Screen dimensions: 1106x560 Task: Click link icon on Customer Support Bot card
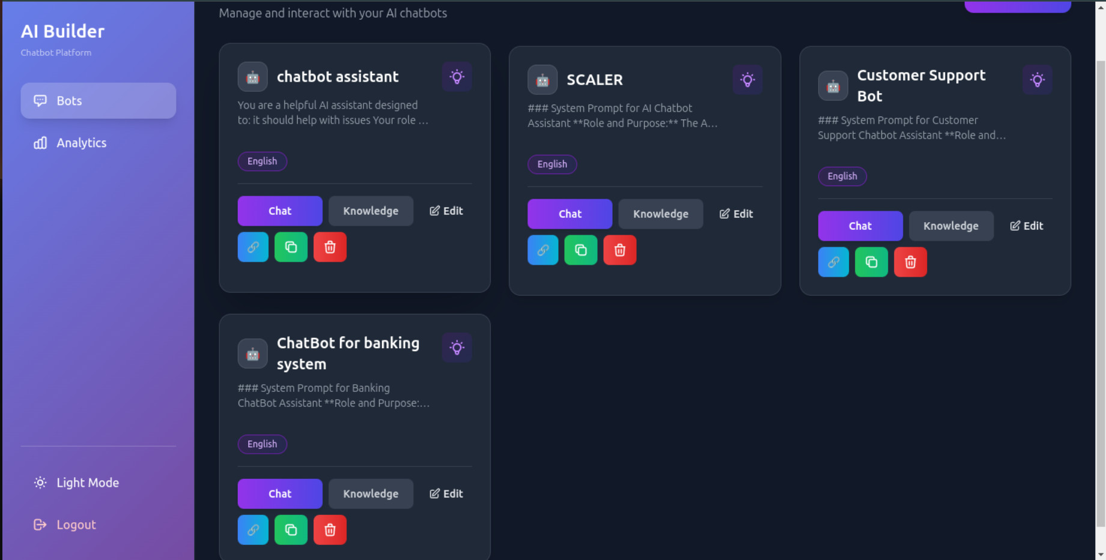click(833, 262)
